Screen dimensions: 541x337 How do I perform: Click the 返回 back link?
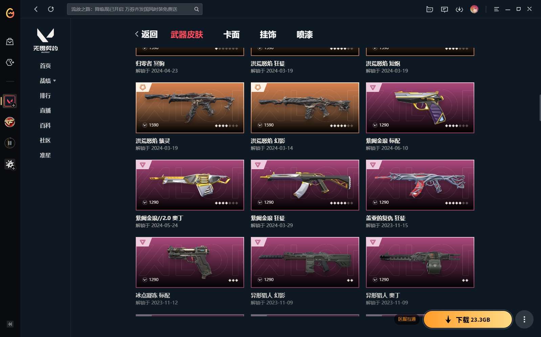coord(146,34)
